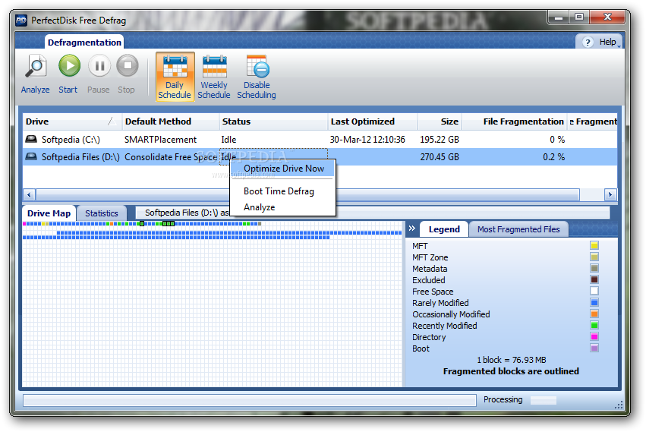Choose Optimize Drive Now from context menu
Screen dimensions: 646x432
(x=283, y=169)
